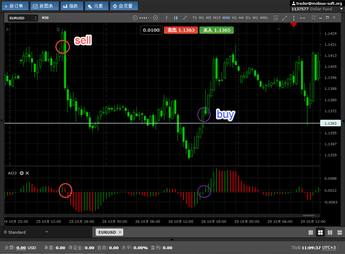
Task: Select the candlestick chart type icon
Action: (175, 18)
